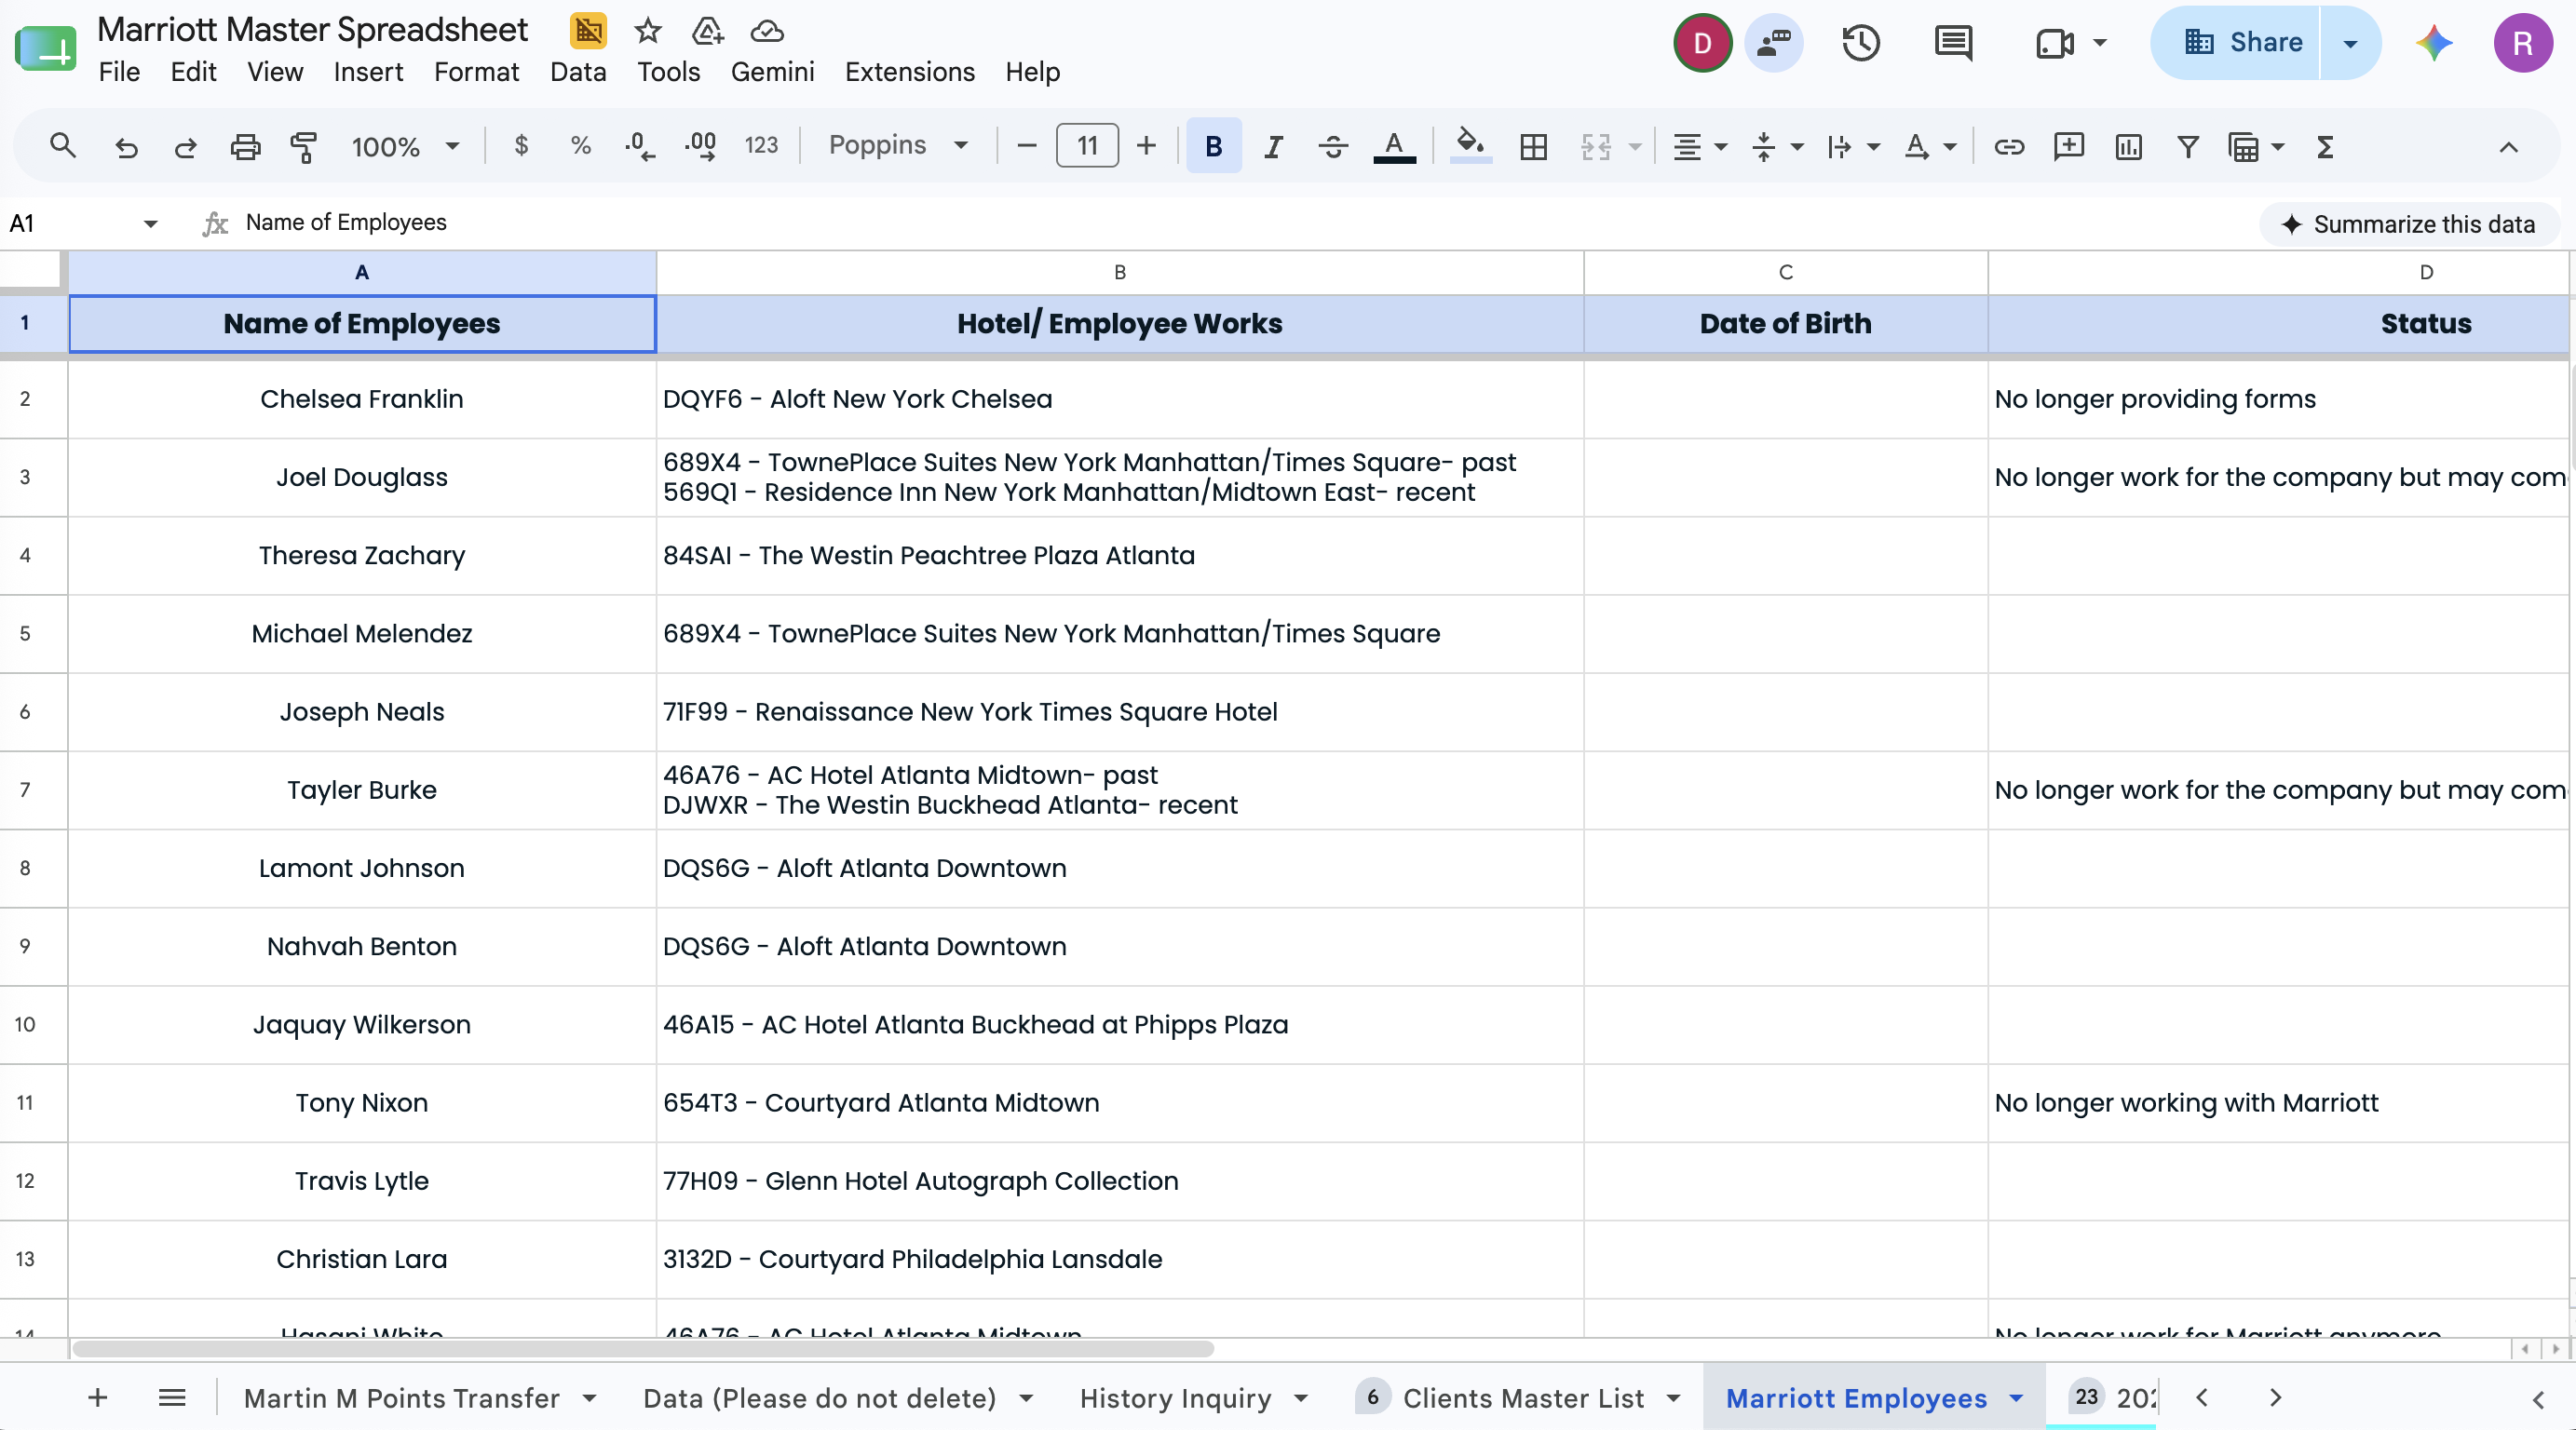Toggle bold formatting
2576x1430 pixels.
(1214, 146)
